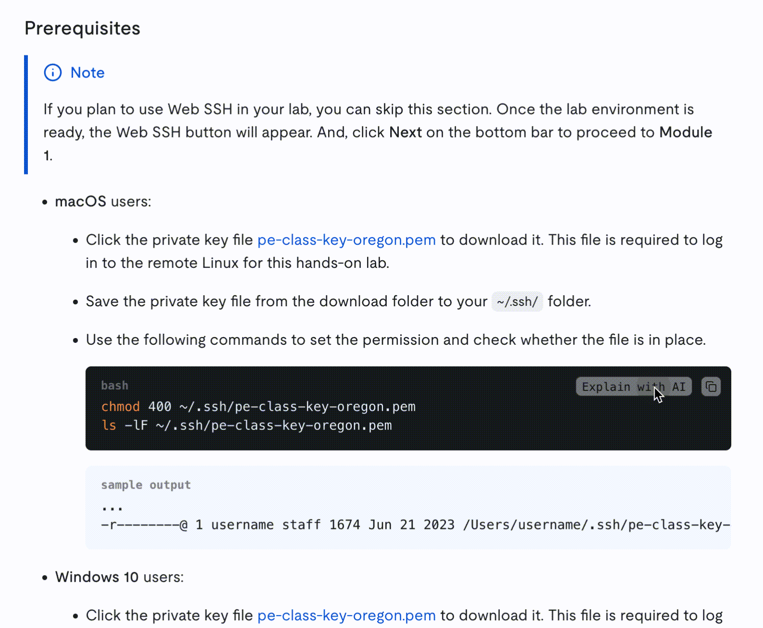This screenshot has height=628, width=763.
Task: Click the Prerequisites heading
Action: click(x=82, y=28)
